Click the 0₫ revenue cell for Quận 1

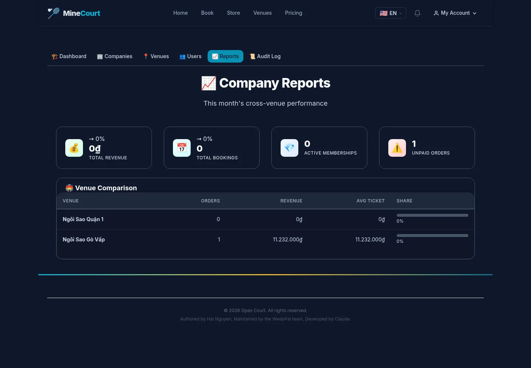point(299,219)
